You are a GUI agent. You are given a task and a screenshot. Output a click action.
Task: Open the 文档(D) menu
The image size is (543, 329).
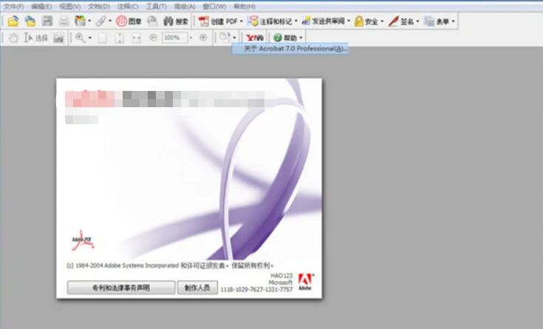pos(99,7)
